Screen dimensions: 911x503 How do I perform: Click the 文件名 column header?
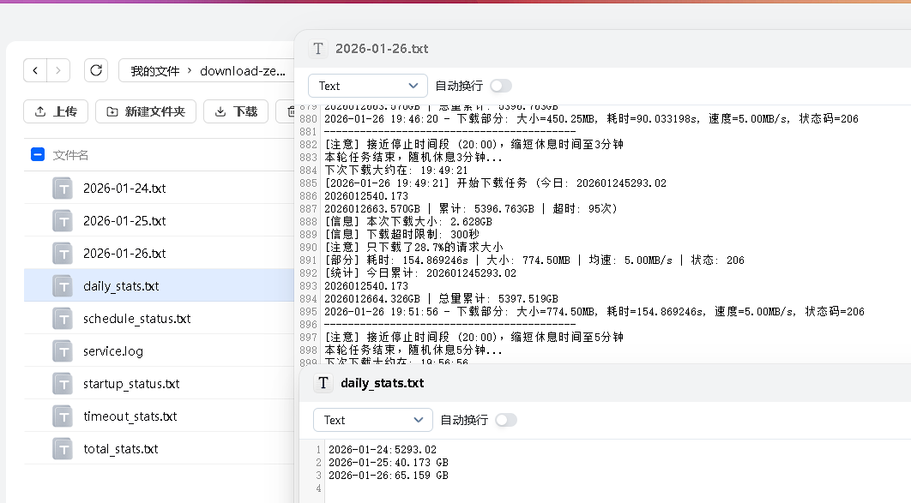pos(71,155)
